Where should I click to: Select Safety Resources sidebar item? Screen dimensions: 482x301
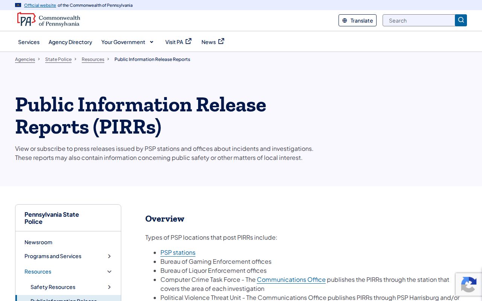click(x=53, y=287)
